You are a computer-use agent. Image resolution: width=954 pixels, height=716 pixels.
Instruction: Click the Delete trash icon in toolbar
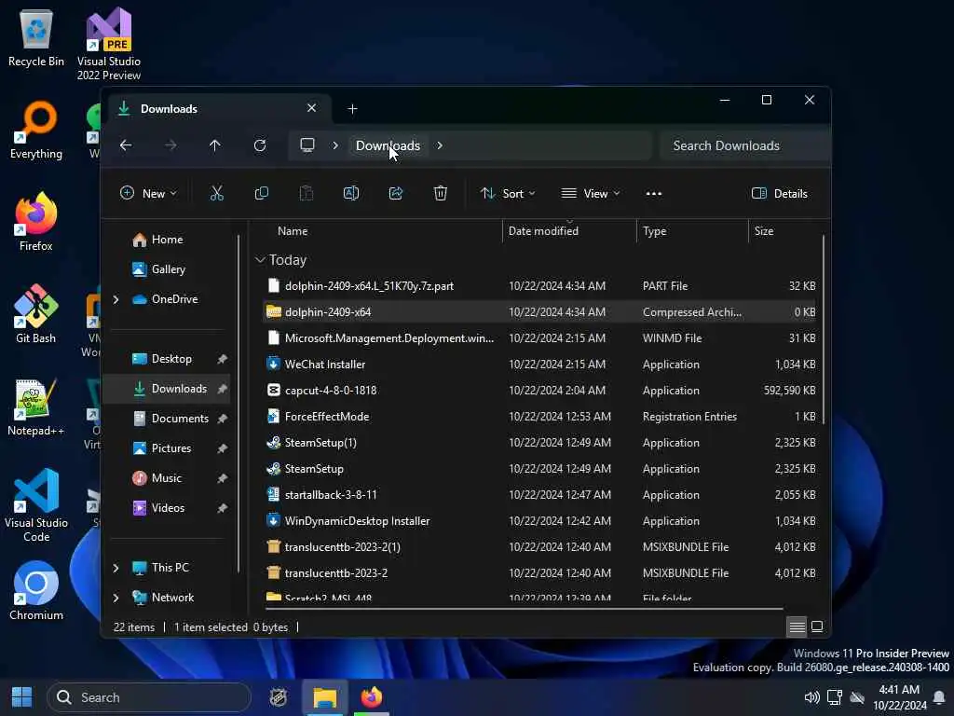(441, 194)
